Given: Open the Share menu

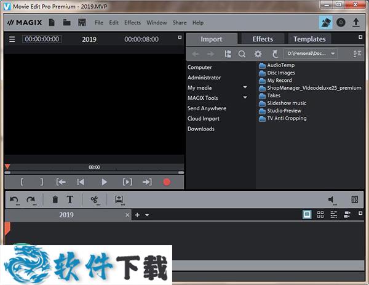Looking at the screenshot, I should pos(180,23).
